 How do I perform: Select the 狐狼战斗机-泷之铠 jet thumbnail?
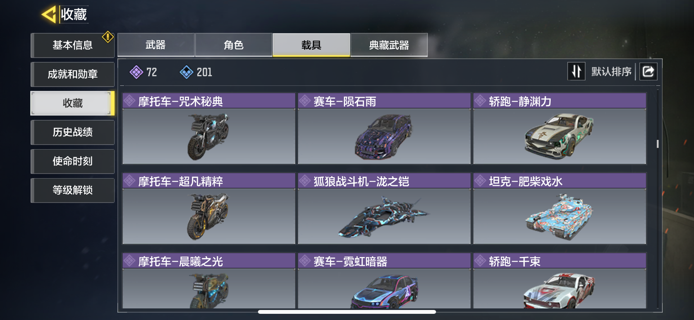point(384,216)
